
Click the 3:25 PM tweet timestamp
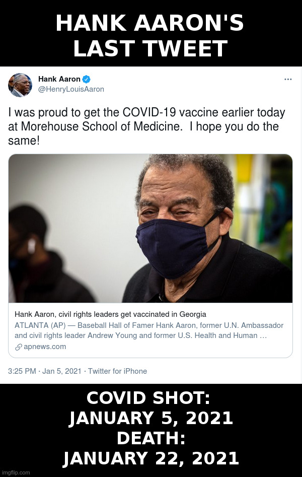pyautogui.click(x=22, y=371)
